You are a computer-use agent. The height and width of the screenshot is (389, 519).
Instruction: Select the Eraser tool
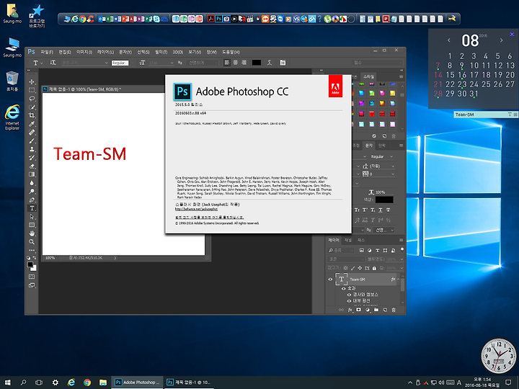[32, 166]
